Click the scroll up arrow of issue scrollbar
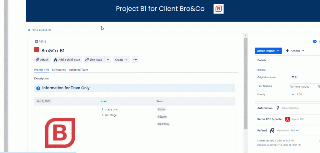Viewport: 320px width, 153px height. pyautogui.click(x=246, y=36)
